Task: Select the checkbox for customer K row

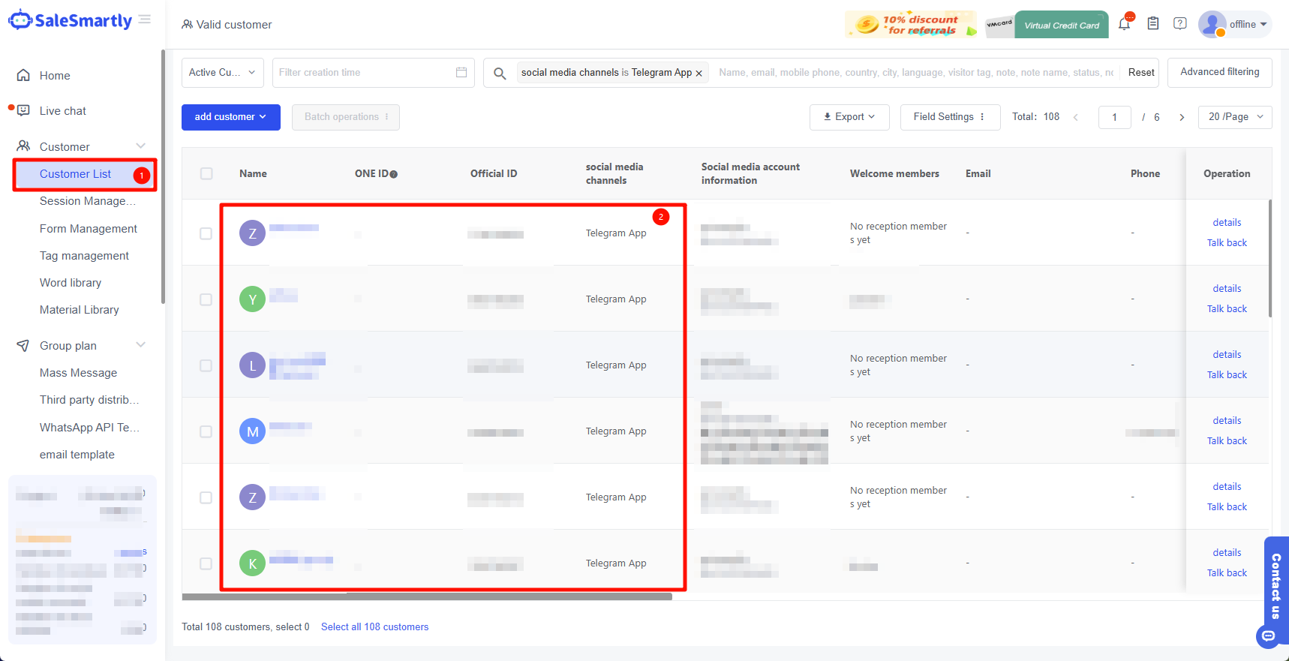Action: tap(206, 563)
